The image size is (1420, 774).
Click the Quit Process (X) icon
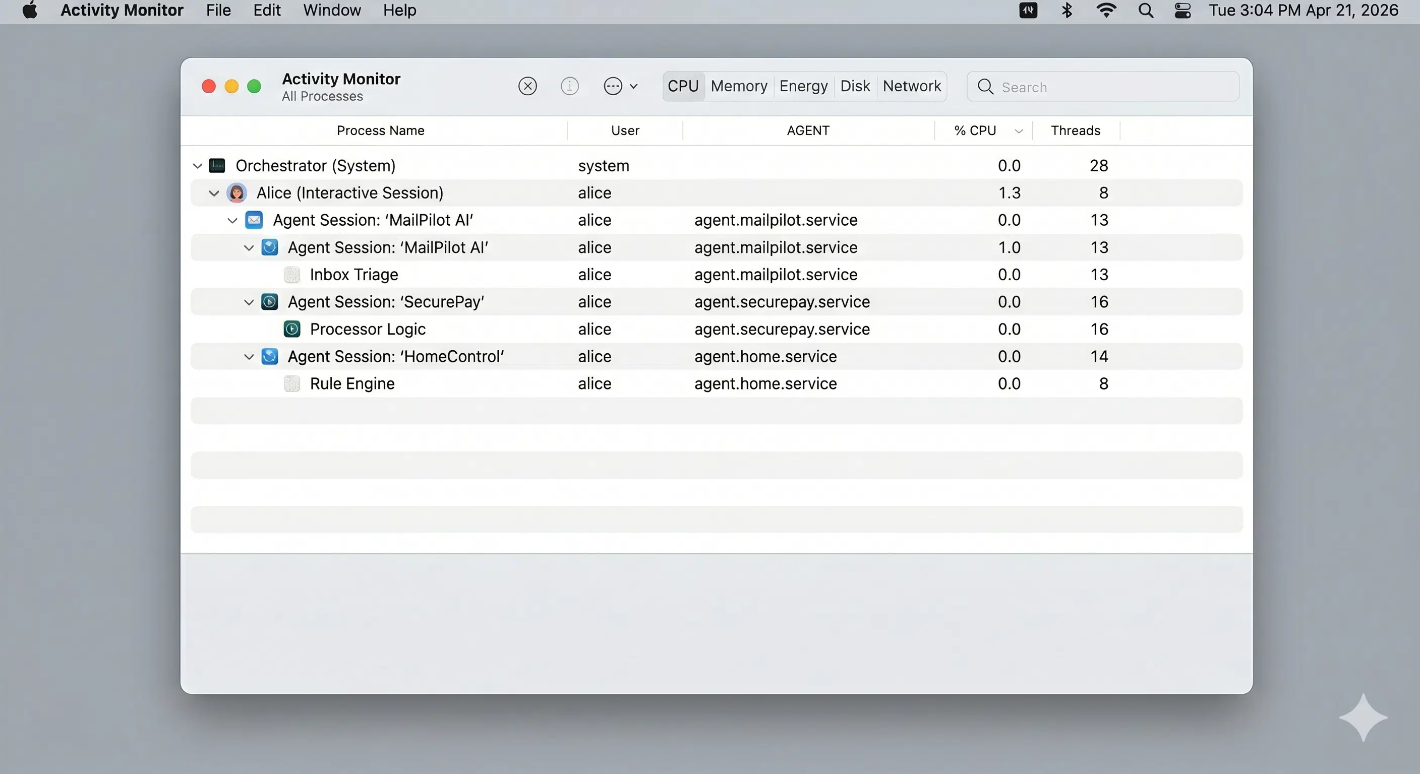pos(527,86)
